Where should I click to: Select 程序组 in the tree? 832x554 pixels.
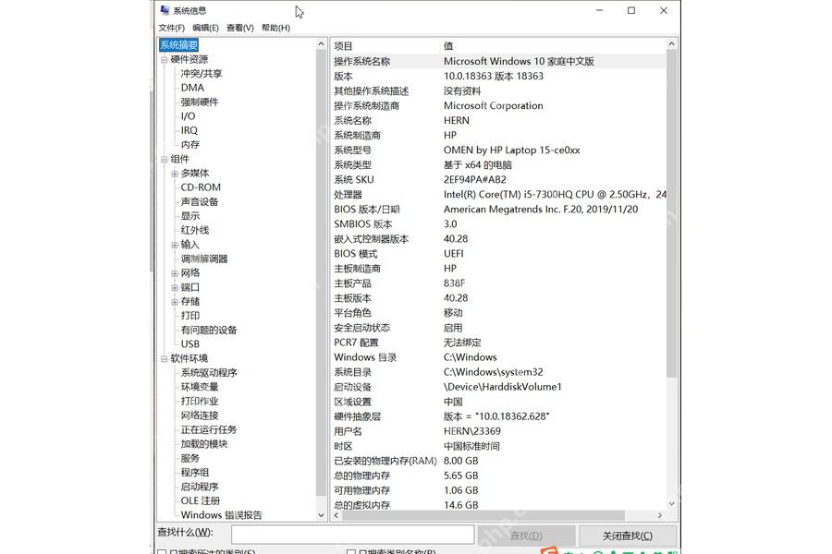pos(195,473)
